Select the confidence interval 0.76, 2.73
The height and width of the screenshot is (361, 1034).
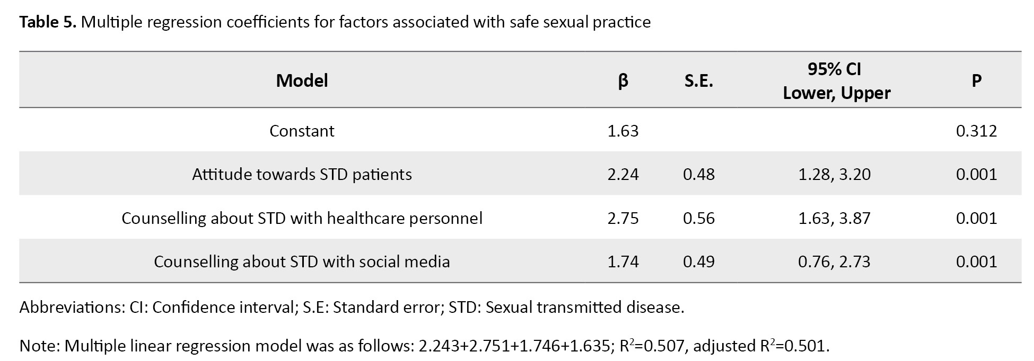coord(834,261)
